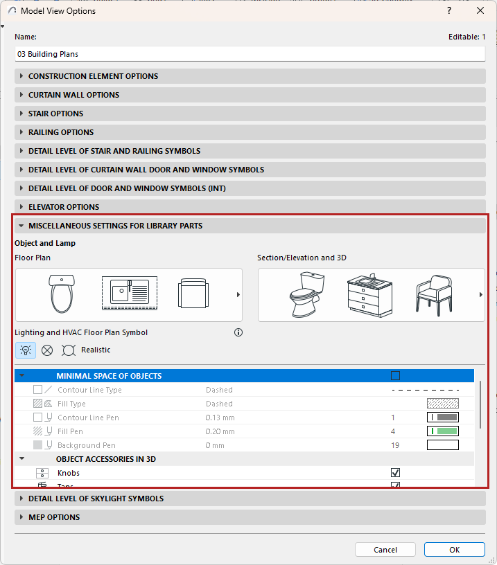Viewport: 497px width, 565px height.
Task: Select the 3D armchair preview
Action: pos(434,296)
